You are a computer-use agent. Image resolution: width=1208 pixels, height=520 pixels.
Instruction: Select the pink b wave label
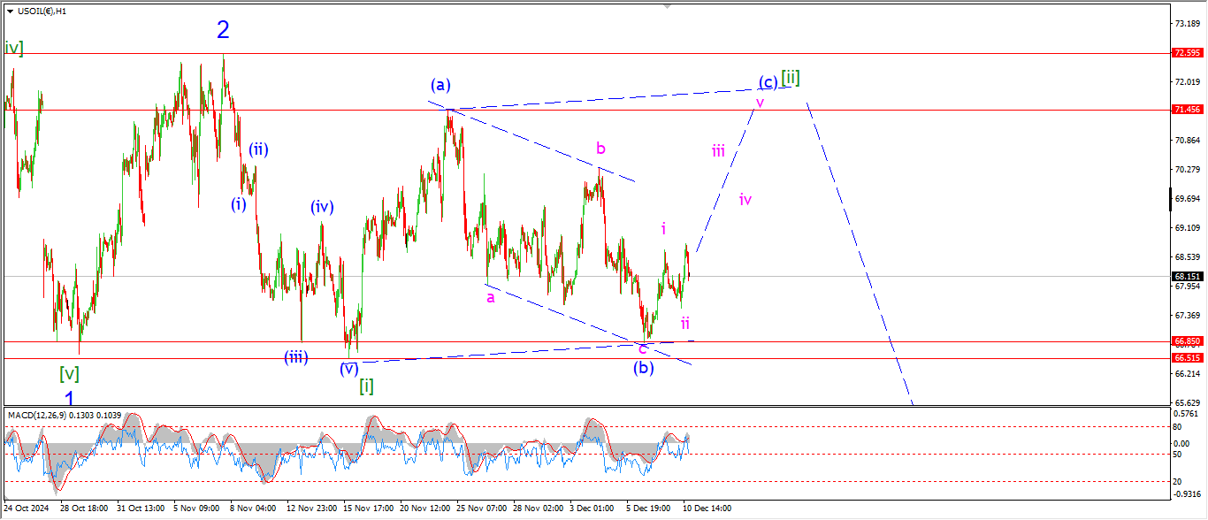click(x=600, y=148)
